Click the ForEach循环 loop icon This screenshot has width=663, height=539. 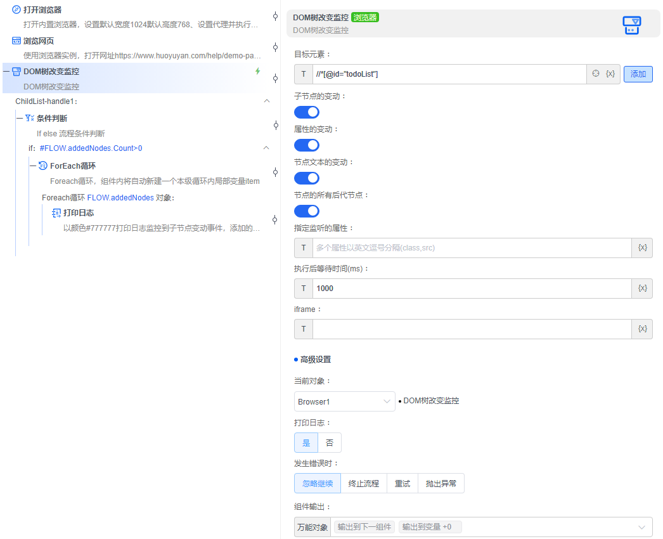41,166
